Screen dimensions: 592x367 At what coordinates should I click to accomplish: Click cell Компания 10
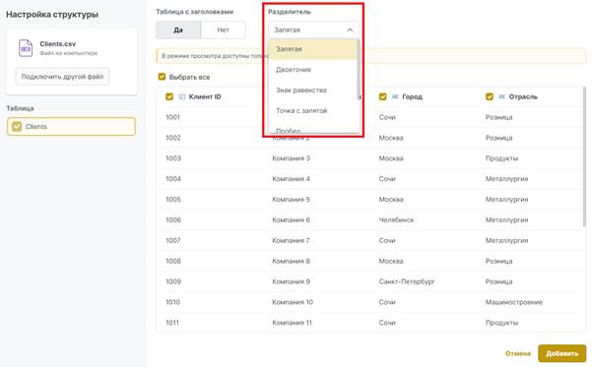(x=293, y=302)
